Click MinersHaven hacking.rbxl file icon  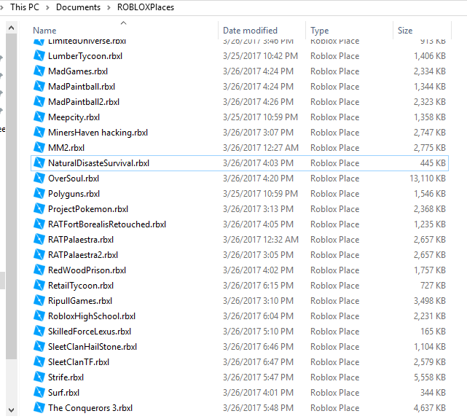39,132
